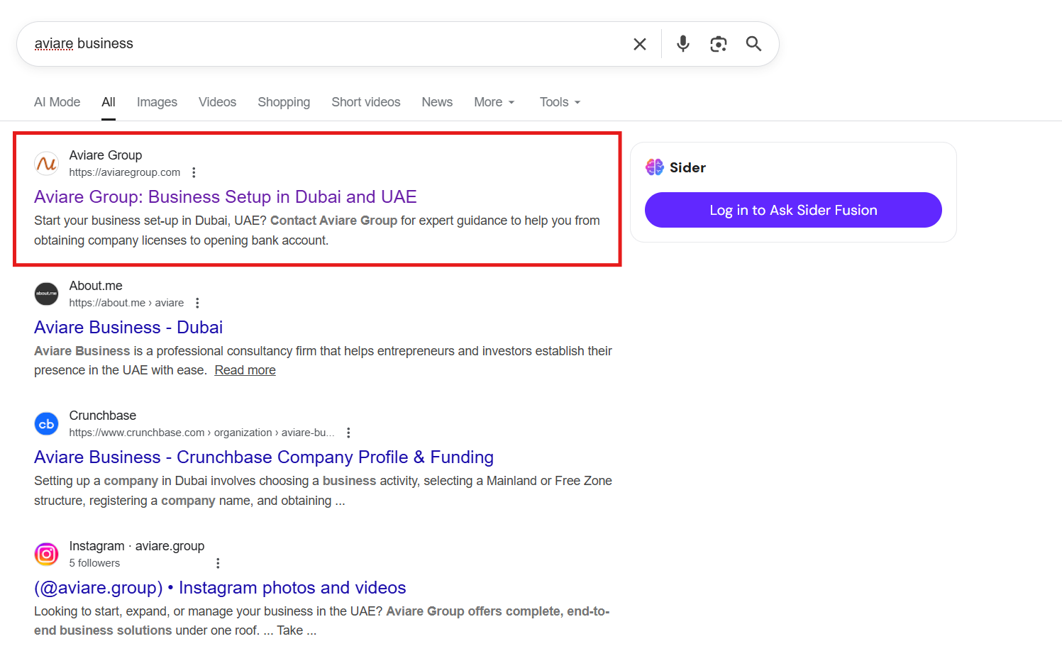Click the Crunchbase favicon icon
The image size is (1062, 651).
click(x=47, y=424)
